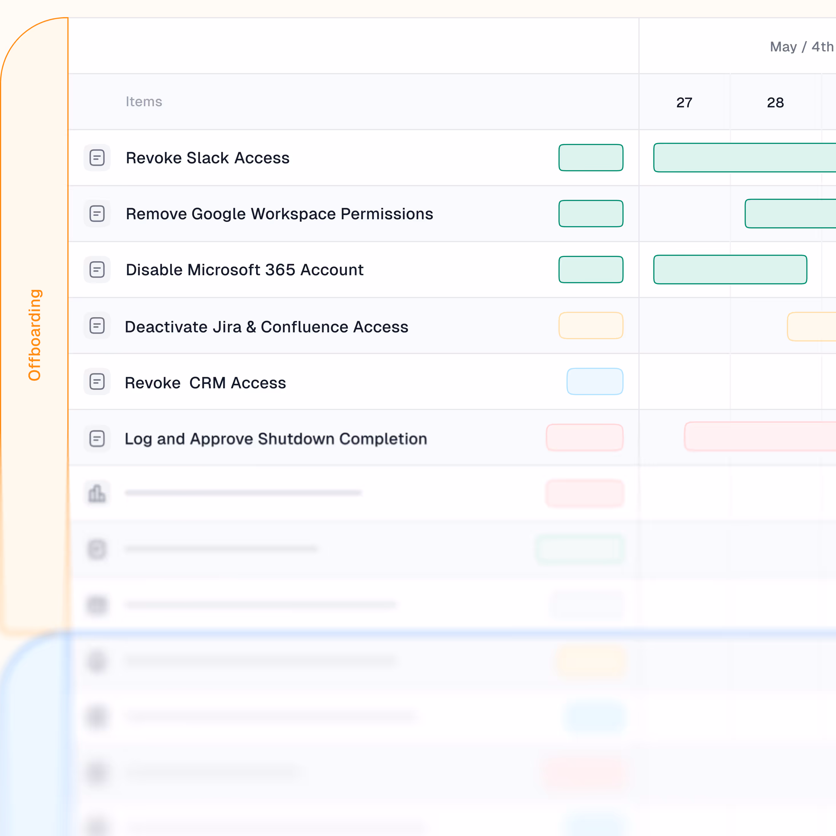
Task: Select the Revoke Slack Access timeline bar
Action: tap(744, 158)
